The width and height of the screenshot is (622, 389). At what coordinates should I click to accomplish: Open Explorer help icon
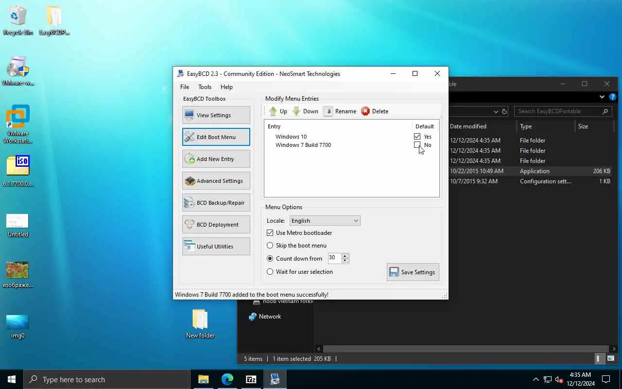pos(613,97)
